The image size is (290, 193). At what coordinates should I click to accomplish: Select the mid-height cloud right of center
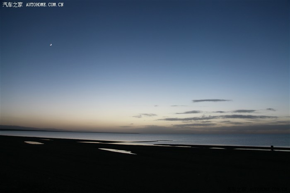189,112
